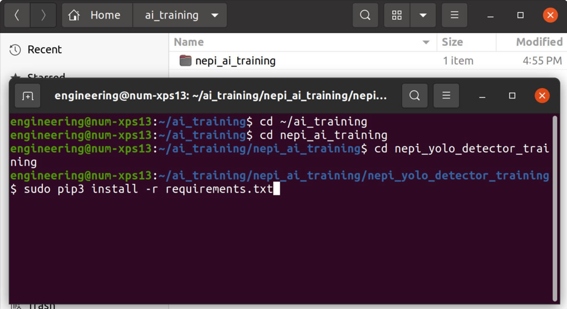567x309 pixels.
Task: Sort files by Size column
Action: pyautogui.click(x=453, y=42)
